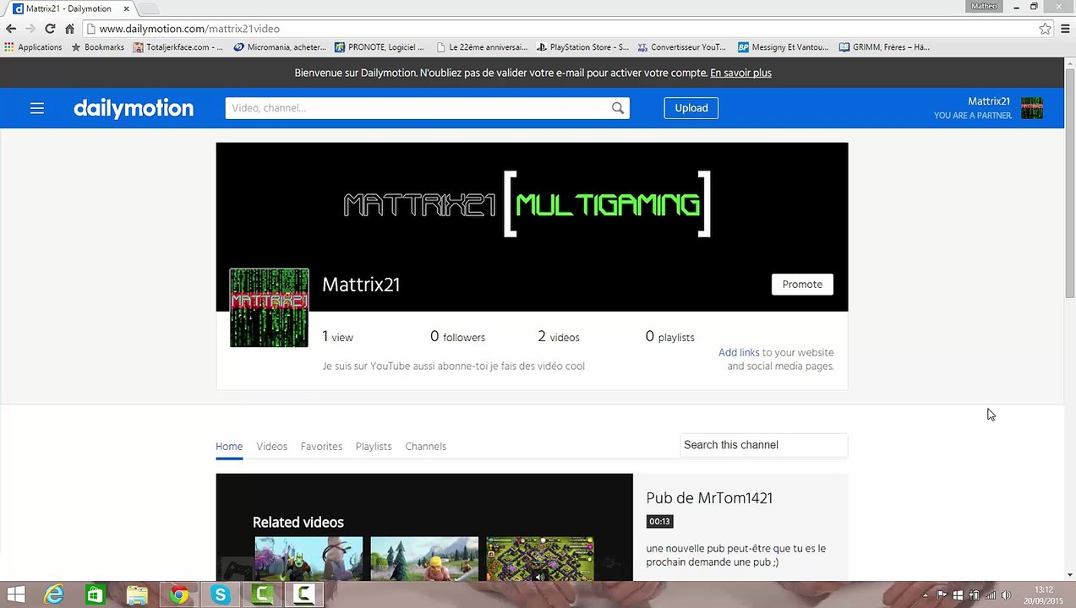This screenshot has width=1076, height=608.
Task: Switch to the Playlists tab
Action: coord(374,447)
